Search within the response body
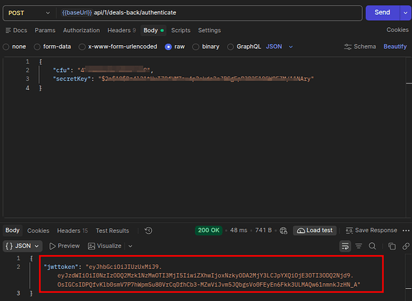 coord(372,246)
